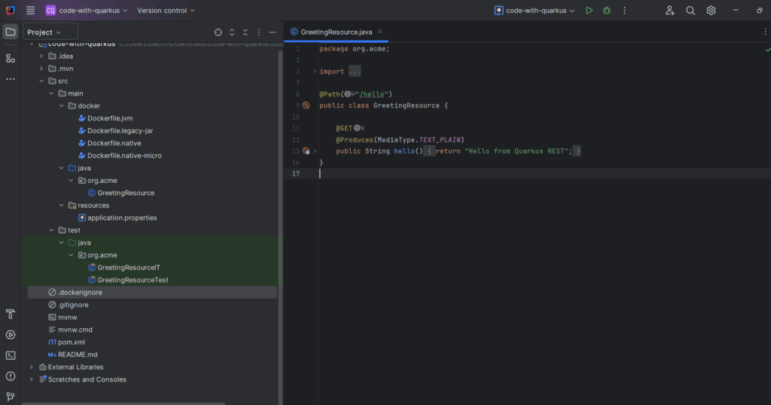
Task: Open the Services tool window
Action: click(11, 335)
